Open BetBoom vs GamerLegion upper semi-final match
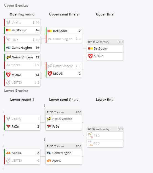 [x=64, y=35]
